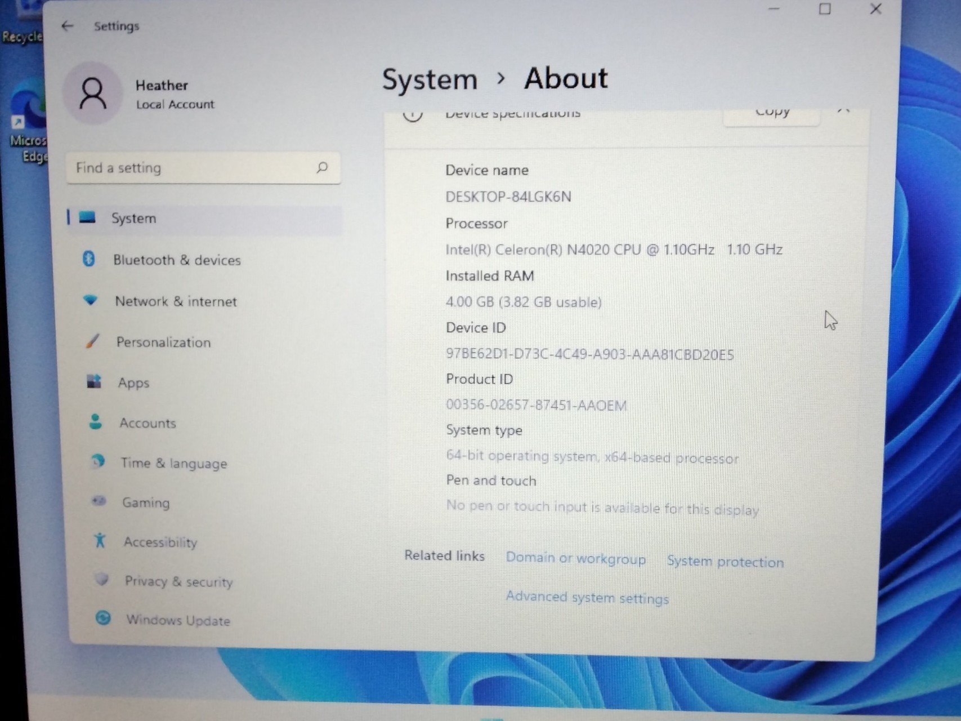Image resolution: width=961 pixels, height=721 pixels.
Task: Open Bluetooth & devices settings
Action: point(177,260)
